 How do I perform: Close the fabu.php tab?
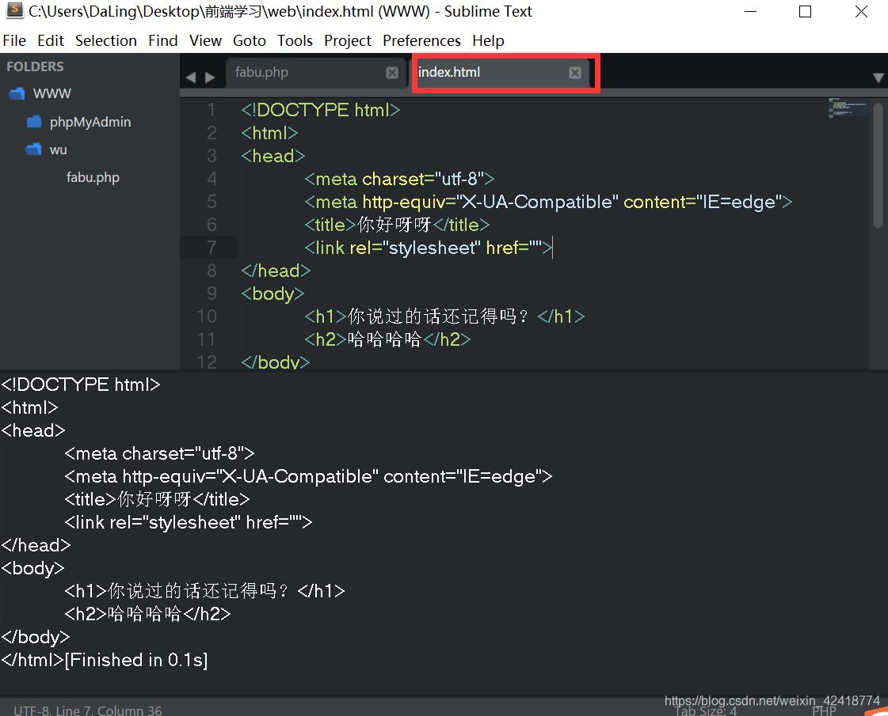click(x=392, y=72)
